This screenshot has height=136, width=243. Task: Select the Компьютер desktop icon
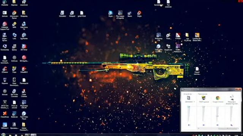(x=5, y=47)
